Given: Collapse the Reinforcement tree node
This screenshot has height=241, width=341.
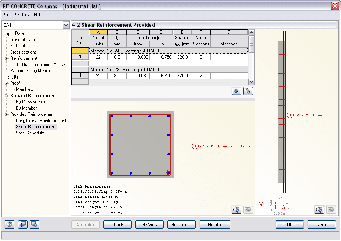Looking at the screenshot, I should point(7,58).
